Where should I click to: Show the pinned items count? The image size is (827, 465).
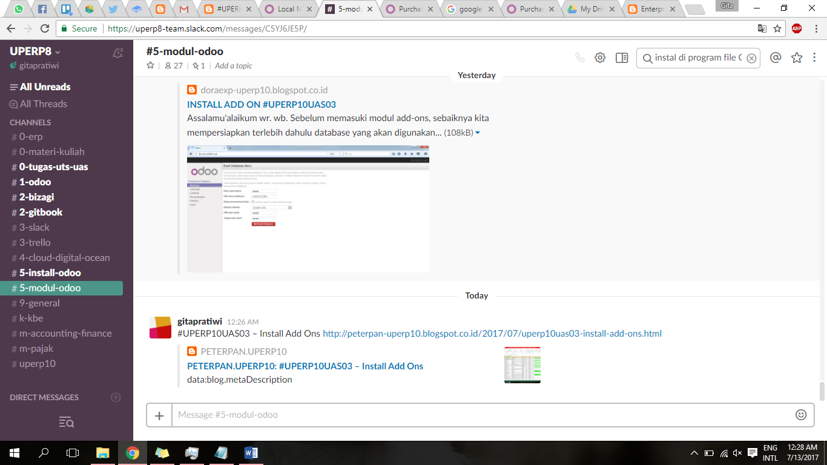199,65
